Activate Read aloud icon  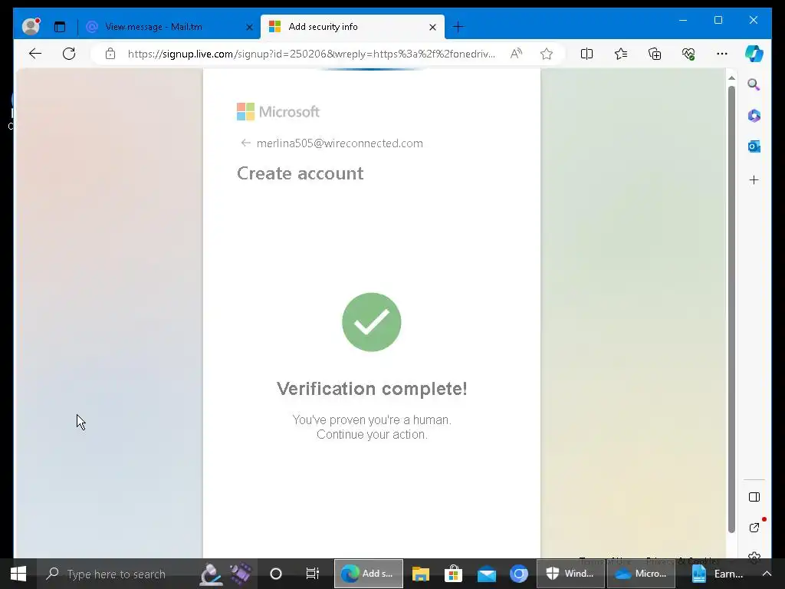tap(516, 54)
